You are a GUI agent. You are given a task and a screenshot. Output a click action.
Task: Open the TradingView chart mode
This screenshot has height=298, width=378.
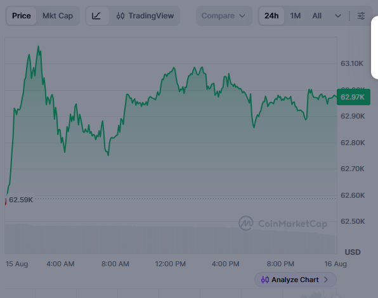[145, 16]
